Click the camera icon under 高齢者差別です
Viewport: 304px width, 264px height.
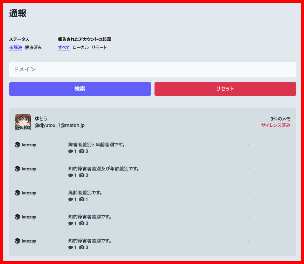pyautogui.click(x=82, y=199)
